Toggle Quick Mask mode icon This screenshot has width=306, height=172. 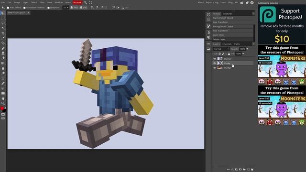pos(3,114)
